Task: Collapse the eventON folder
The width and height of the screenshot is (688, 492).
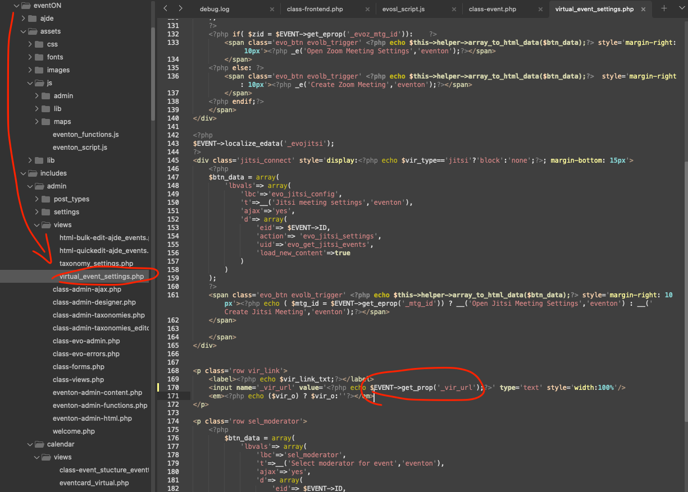Action: click(17, 6)
